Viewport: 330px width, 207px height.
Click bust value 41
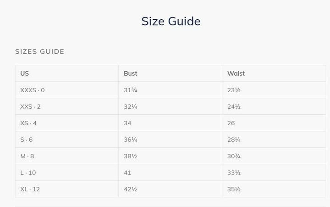tap(127, 173)
